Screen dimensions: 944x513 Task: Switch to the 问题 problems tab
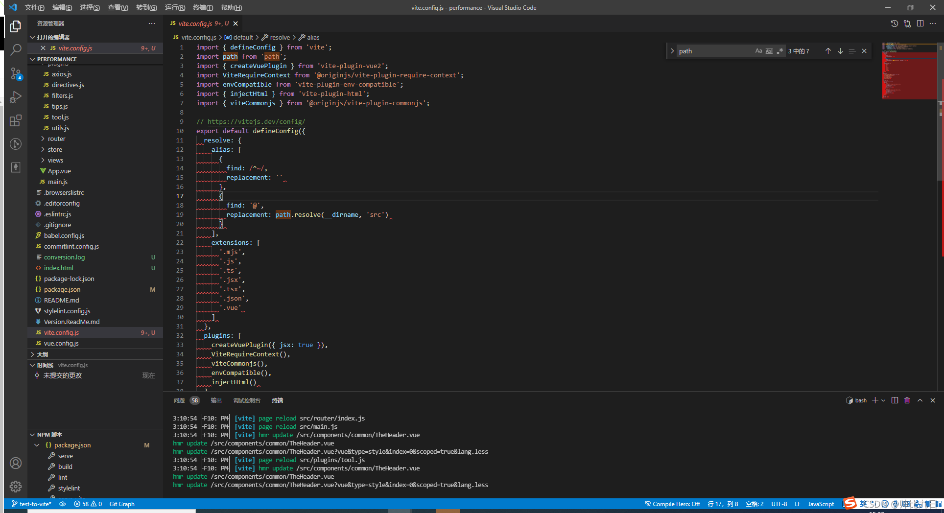pos(179,400)
